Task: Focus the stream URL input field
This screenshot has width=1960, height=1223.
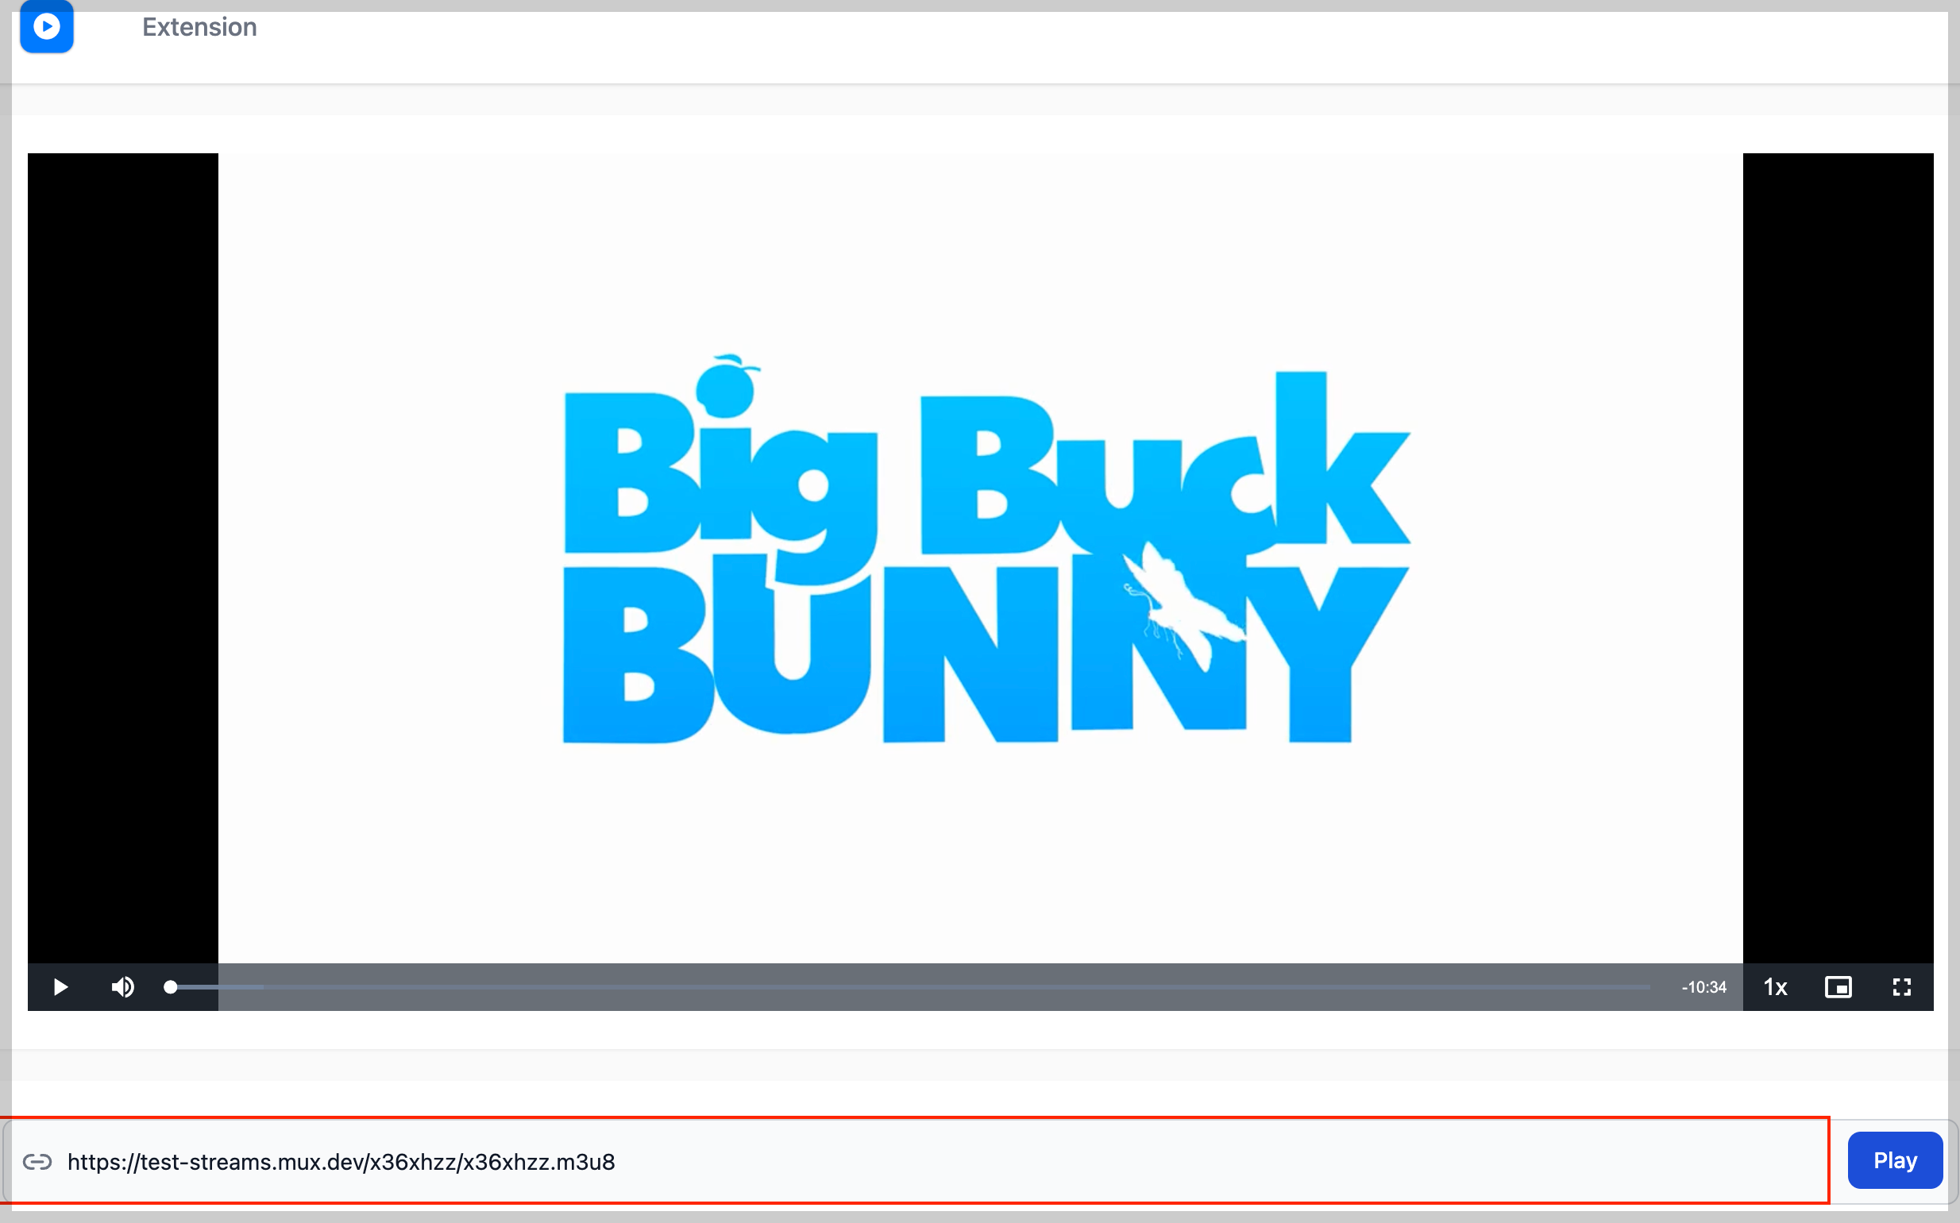Action: [x=1132, y=1163]
